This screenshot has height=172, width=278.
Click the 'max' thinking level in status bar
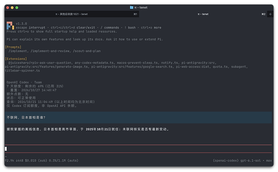(x=269, y=160)
